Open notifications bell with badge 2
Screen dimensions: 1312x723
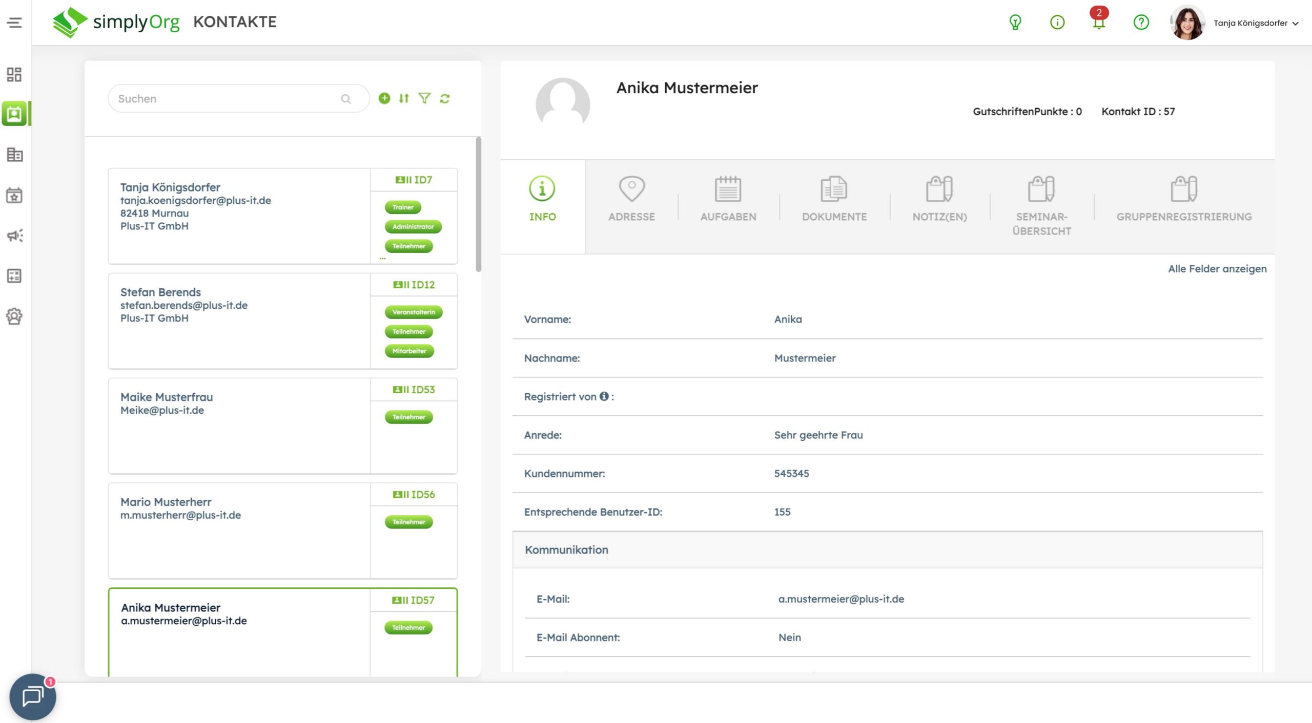click(x=1098, y=22)
